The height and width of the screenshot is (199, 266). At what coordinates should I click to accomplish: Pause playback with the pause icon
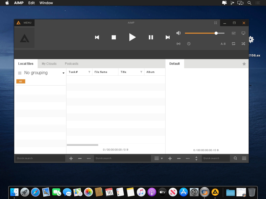[151, 37]
